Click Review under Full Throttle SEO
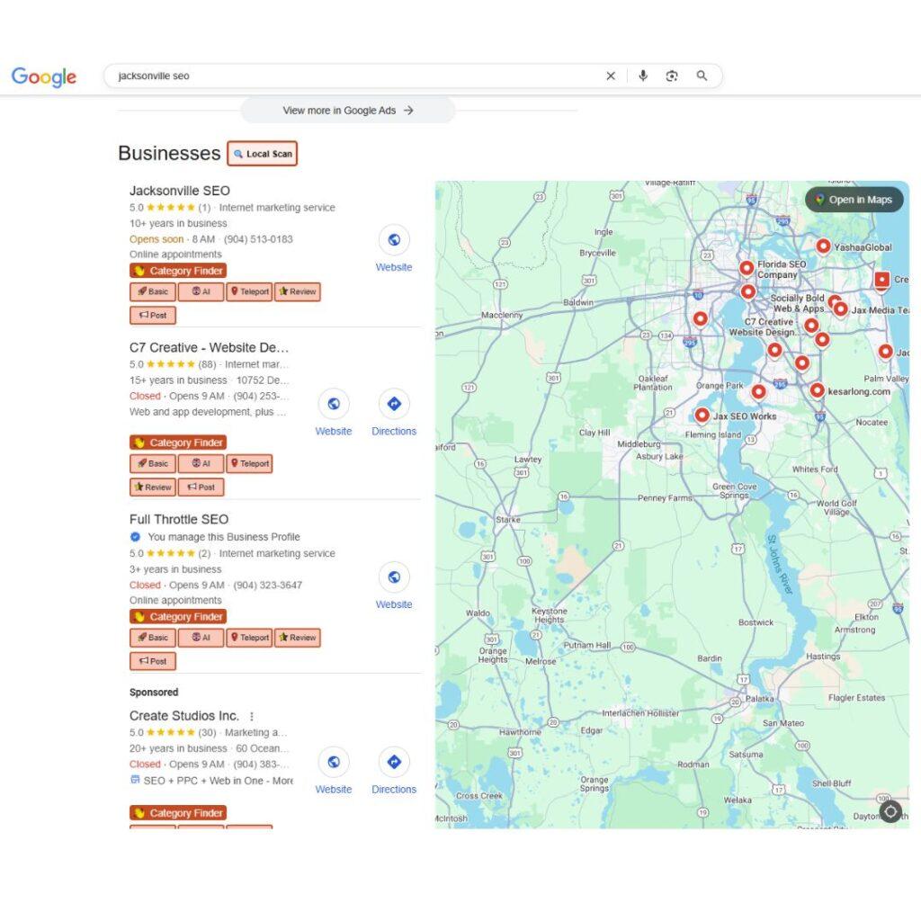921x921 pixels. [x=297, y=638]
